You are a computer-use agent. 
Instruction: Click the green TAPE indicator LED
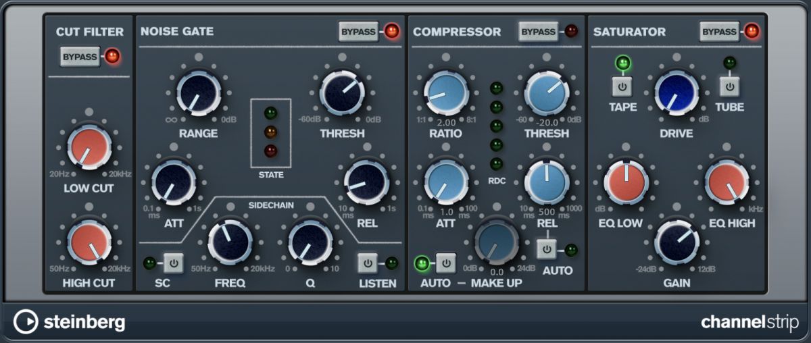622,65
